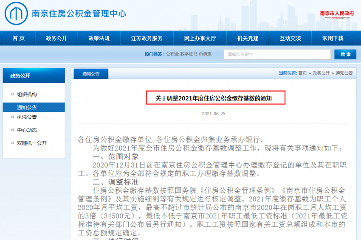Screen dimensions: 361x240
Task: Navigate to 网上办事大厅
Action: click(200, 38)
